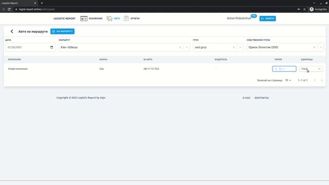Click the Водитель column header
Screen dimensions: 329x185
pyautogui.click(x=221, y=60)
